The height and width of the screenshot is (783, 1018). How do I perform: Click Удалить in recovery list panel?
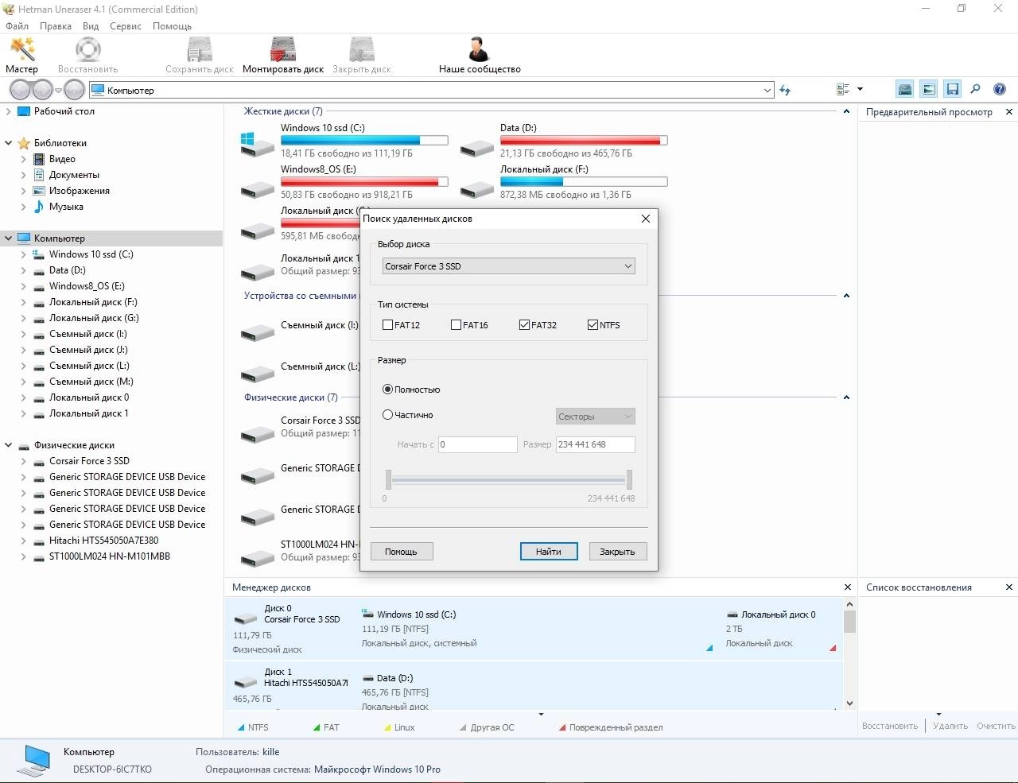tap(950, 726)
